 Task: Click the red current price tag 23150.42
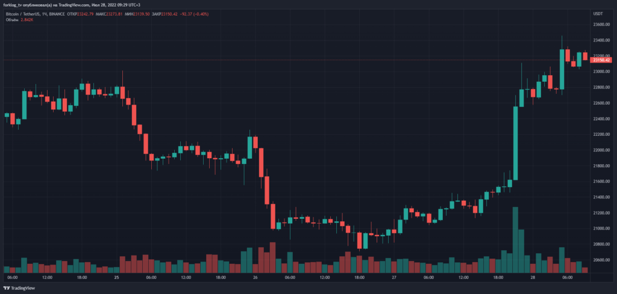pyautogui.click(x=602, y=60)
